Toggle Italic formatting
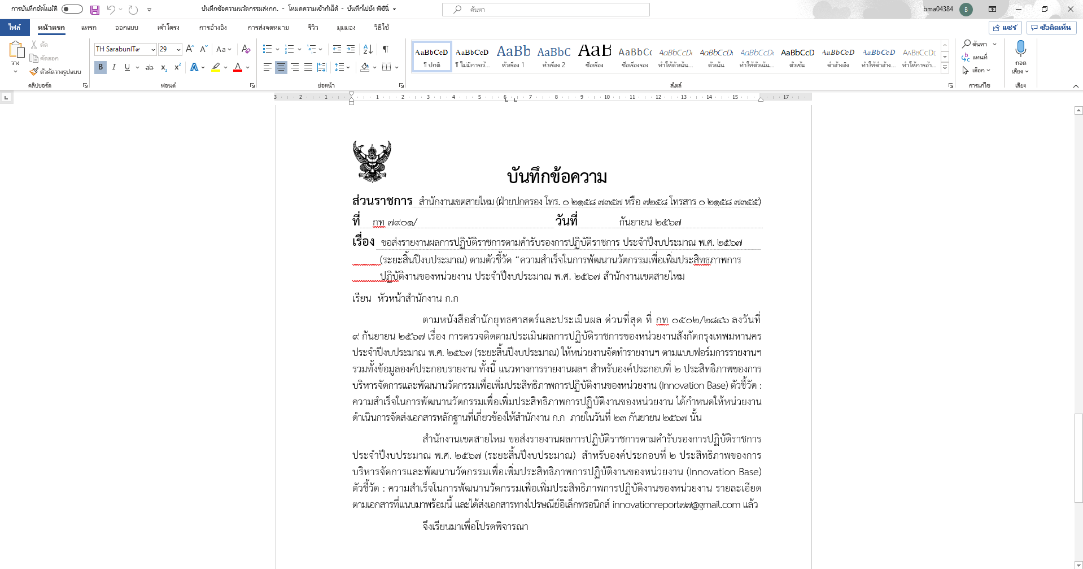 coord(114,67)
